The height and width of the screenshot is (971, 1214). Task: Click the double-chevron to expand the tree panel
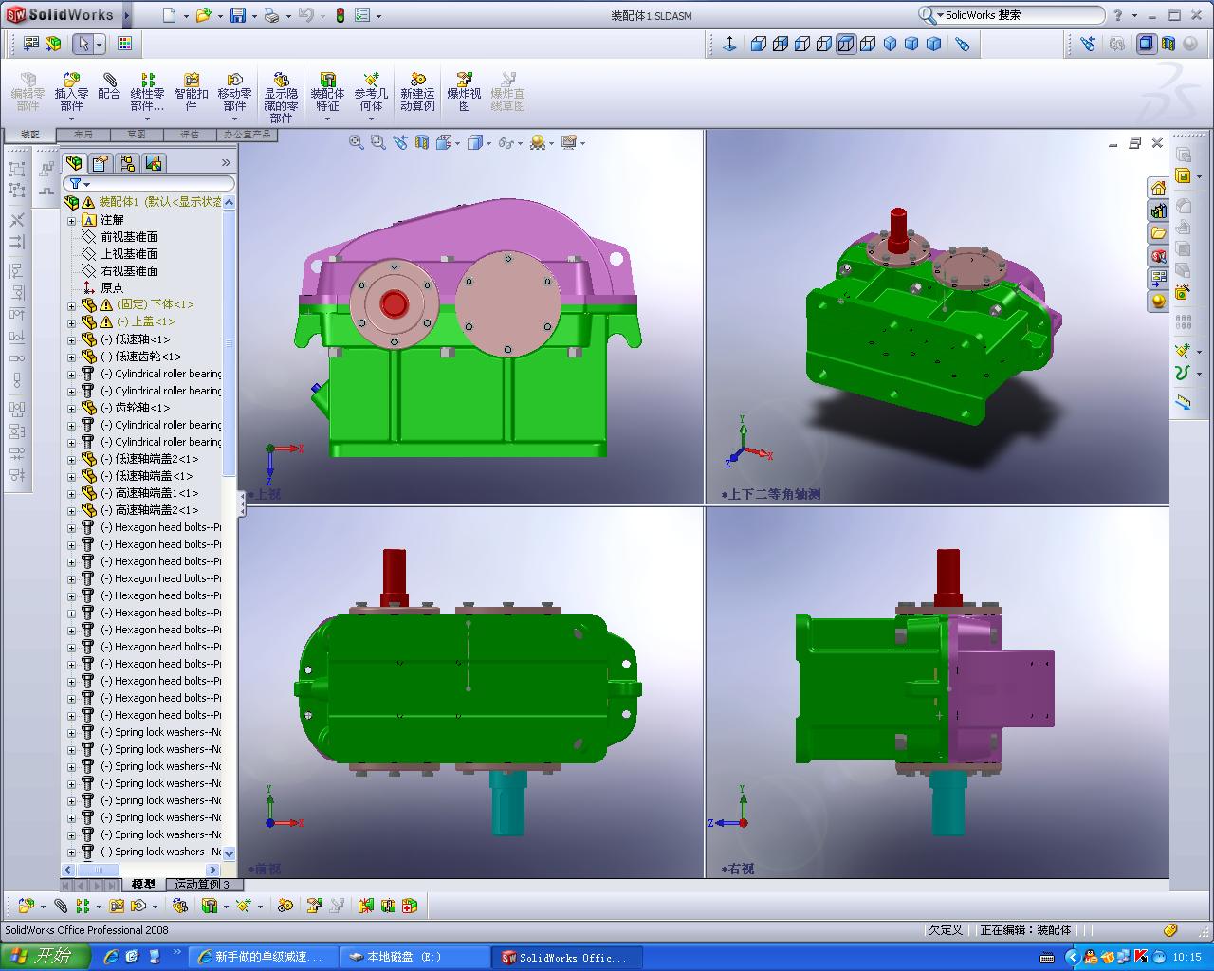[x=226, y=163]
